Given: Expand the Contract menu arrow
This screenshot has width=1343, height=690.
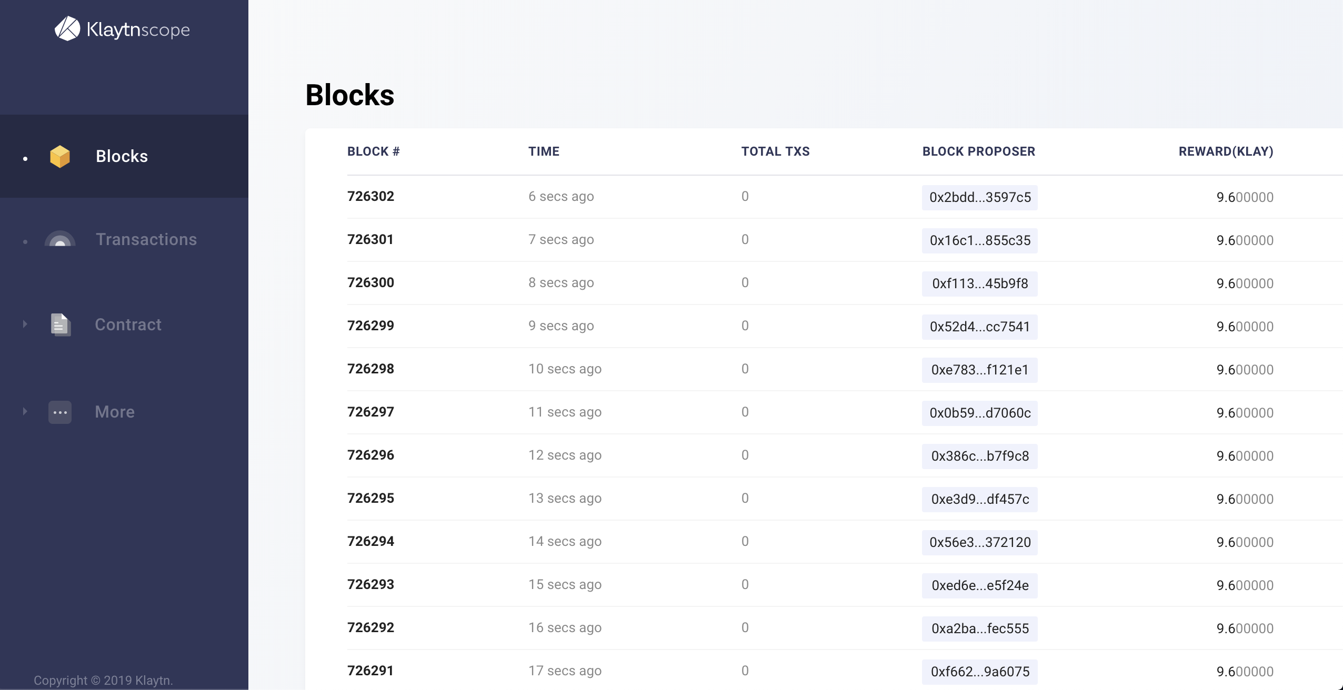Looking at the screenshot, I should (x=25, y=324).
